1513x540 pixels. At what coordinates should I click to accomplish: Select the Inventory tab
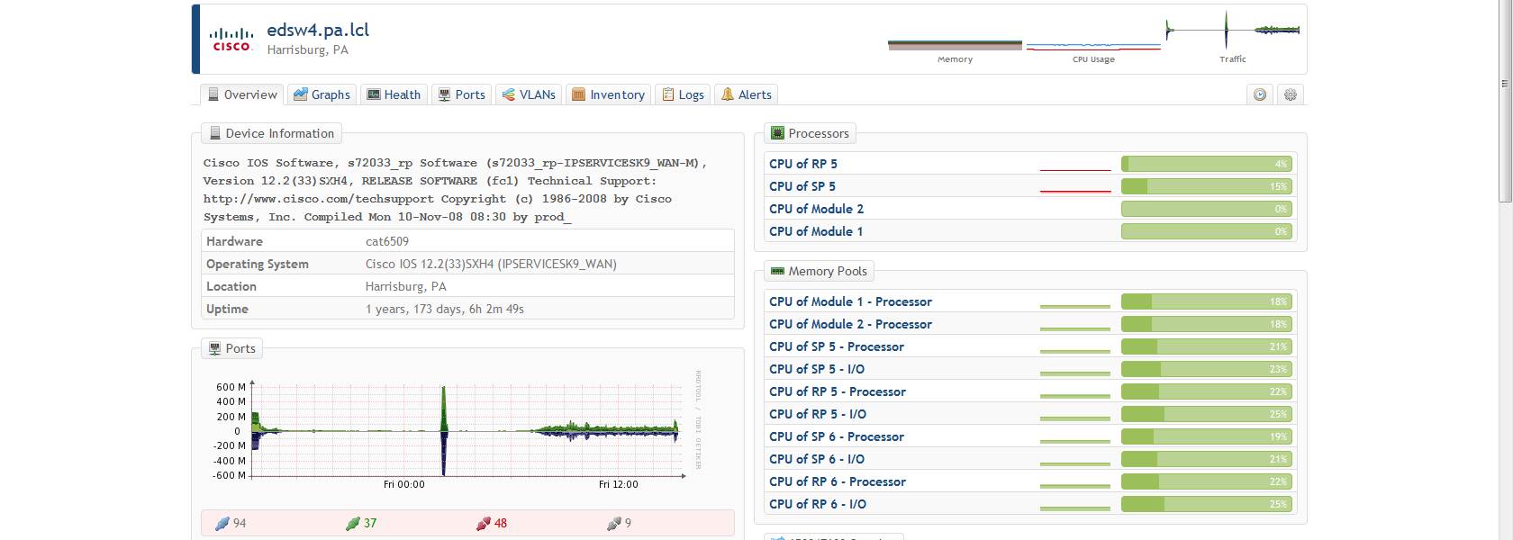click(x=608, y=94)
